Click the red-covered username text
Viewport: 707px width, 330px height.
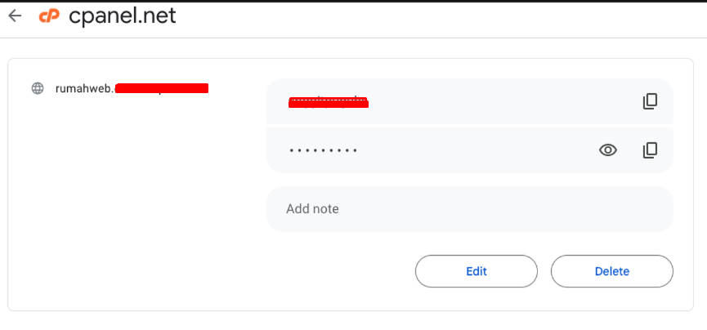(329, 102)
